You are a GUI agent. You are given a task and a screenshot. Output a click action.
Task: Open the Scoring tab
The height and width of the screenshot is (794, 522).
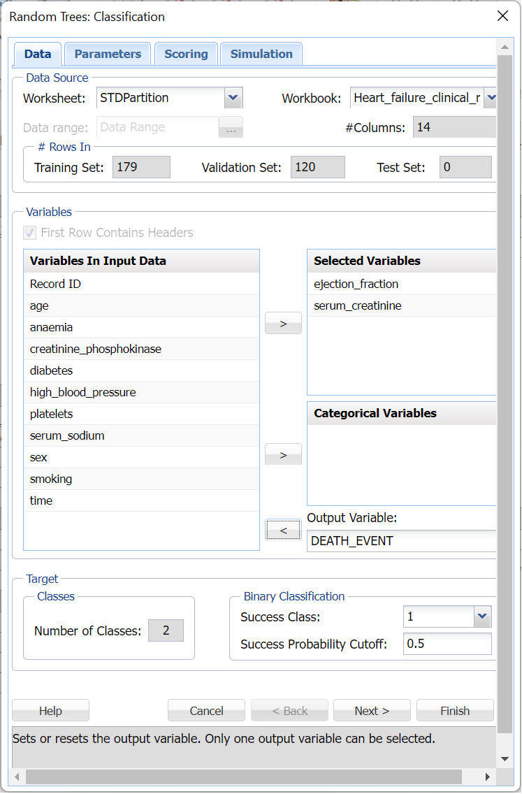(x=186, y=54)
